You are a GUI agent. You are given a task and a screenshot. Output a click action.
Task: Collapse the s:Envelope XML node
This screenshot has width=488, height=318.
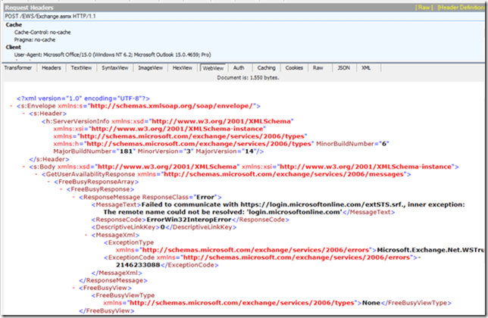pos(10,106)
